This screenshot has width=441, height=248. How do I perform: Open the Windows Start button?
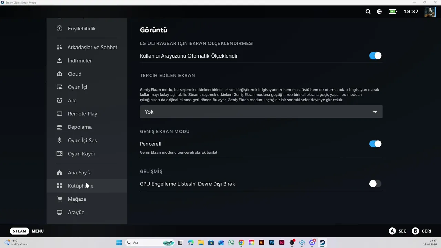119,242
